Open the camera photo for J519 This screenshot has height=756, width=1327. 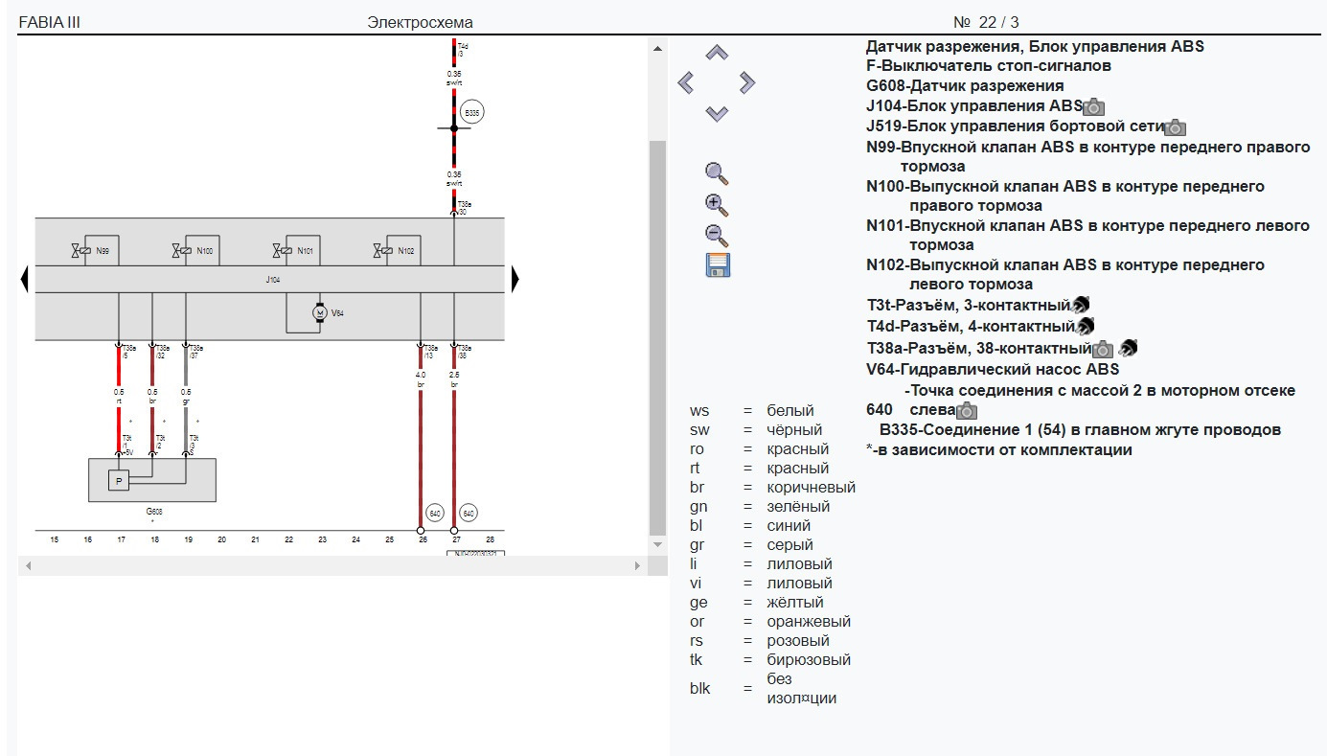1176,127
